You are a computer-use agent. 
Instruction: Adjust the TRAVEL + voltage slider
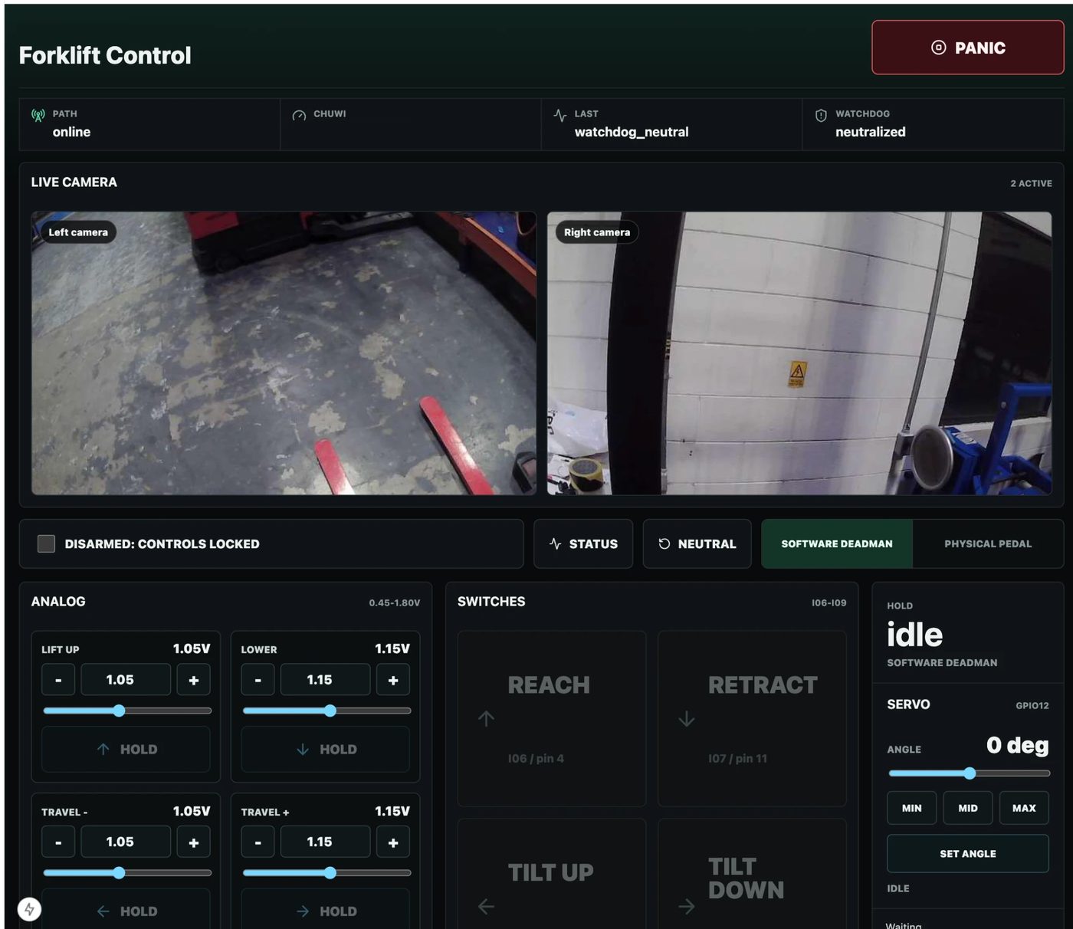tap(326, 873)
